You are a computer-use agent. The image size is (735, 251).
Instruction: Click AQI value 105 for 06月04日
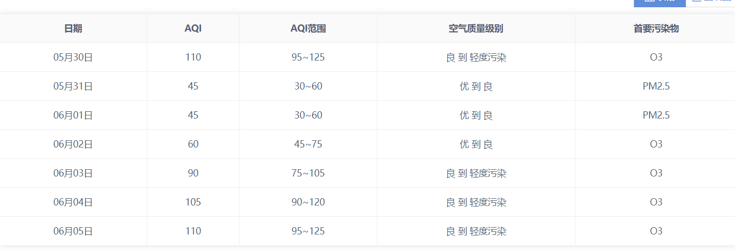[193, 202]
